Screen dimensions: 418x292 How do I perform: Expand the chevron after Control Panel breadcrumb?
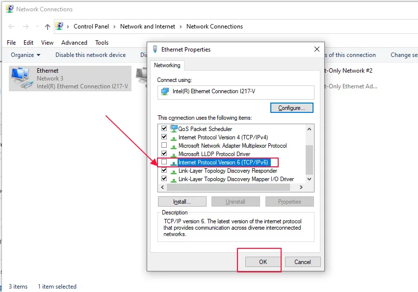115,27
